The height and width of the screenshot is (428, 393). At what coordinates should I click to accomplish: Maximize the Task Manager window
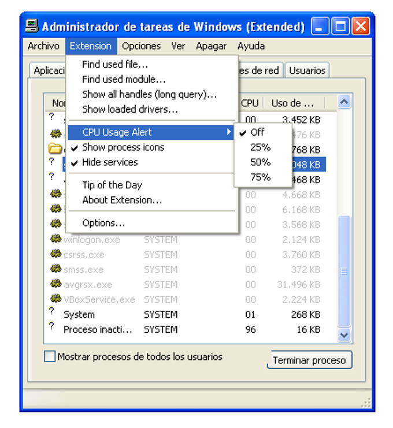pyautogui.click(x=340, y=26)
